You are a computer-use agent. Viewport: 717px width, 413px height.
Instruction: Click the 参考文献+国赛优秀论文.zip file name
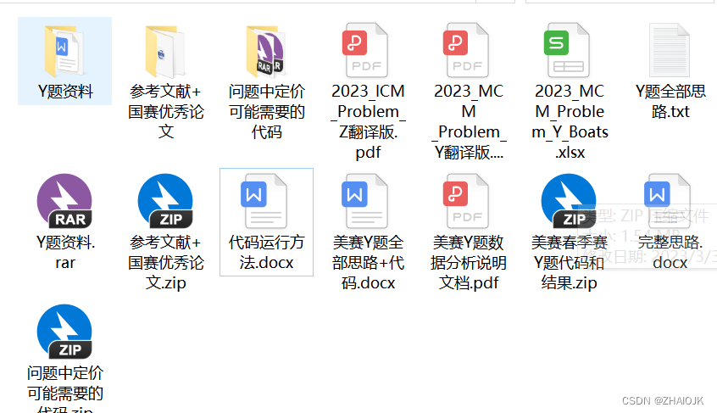165,263
